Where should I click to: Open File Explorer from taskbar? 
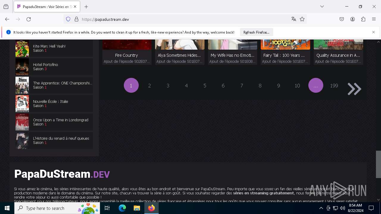pyautogui.click(x=137, y=208)
